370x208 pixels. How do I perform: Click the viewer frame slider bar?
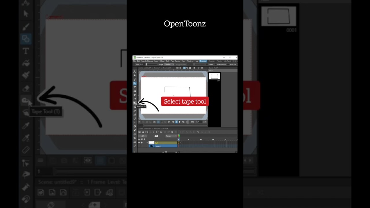(x=175, y=125)
